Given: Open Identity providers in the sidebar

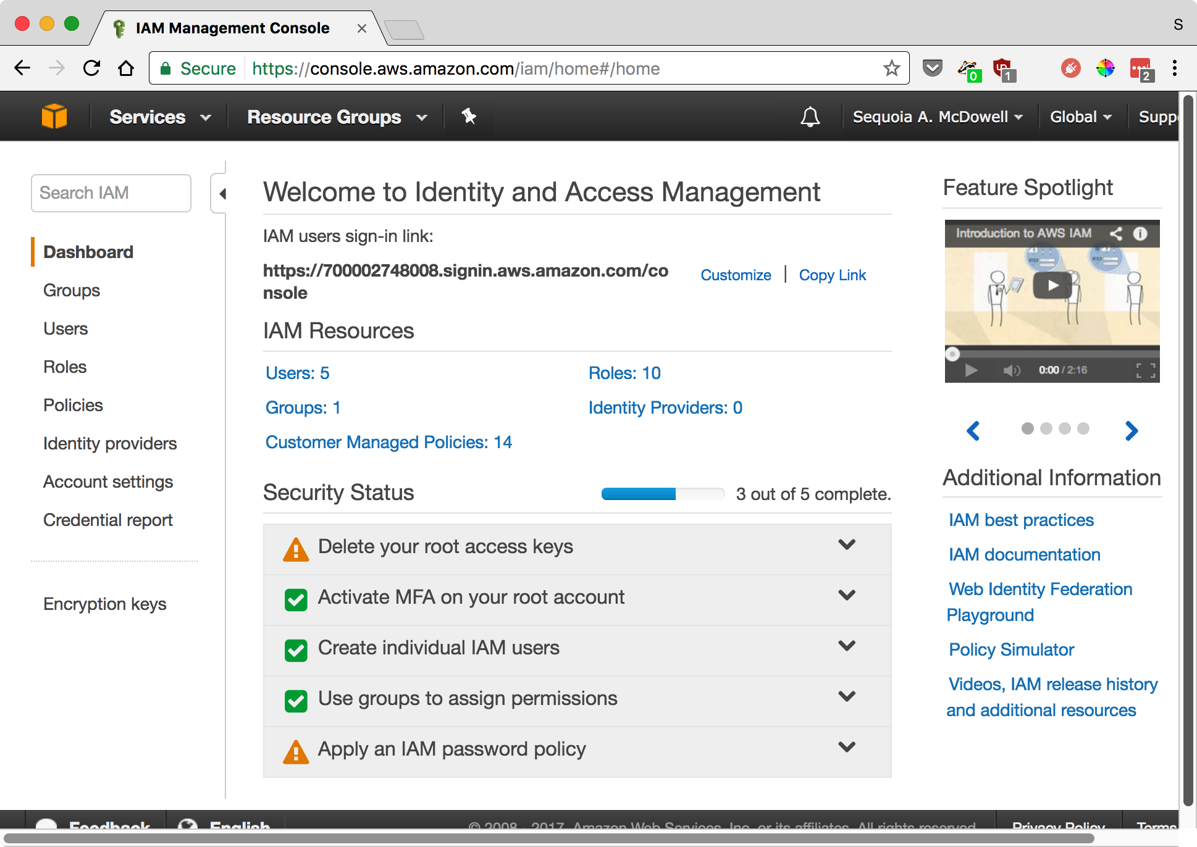Looking at the screenshot, I should pyautogui.click(x=110, y=443).
